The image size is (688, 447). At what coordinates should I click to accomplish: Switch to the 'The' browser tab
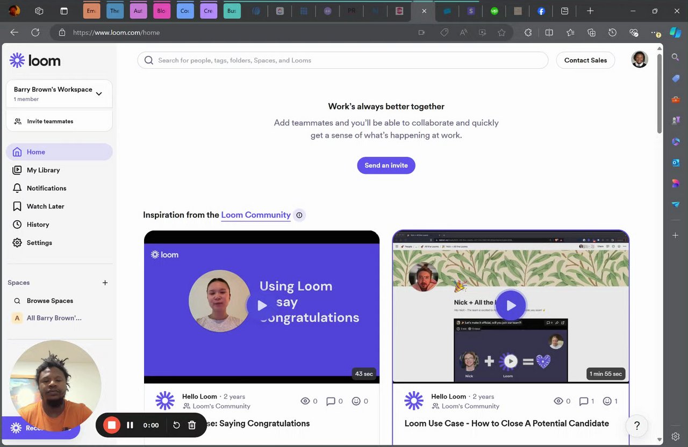tap(115, 11)
